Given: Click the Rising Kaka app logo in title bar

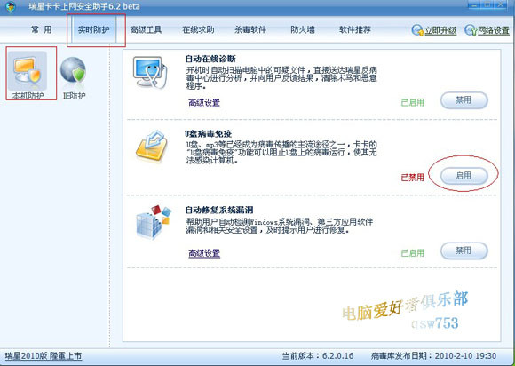Looking at the screenshot, I should [x=11, y=6].
